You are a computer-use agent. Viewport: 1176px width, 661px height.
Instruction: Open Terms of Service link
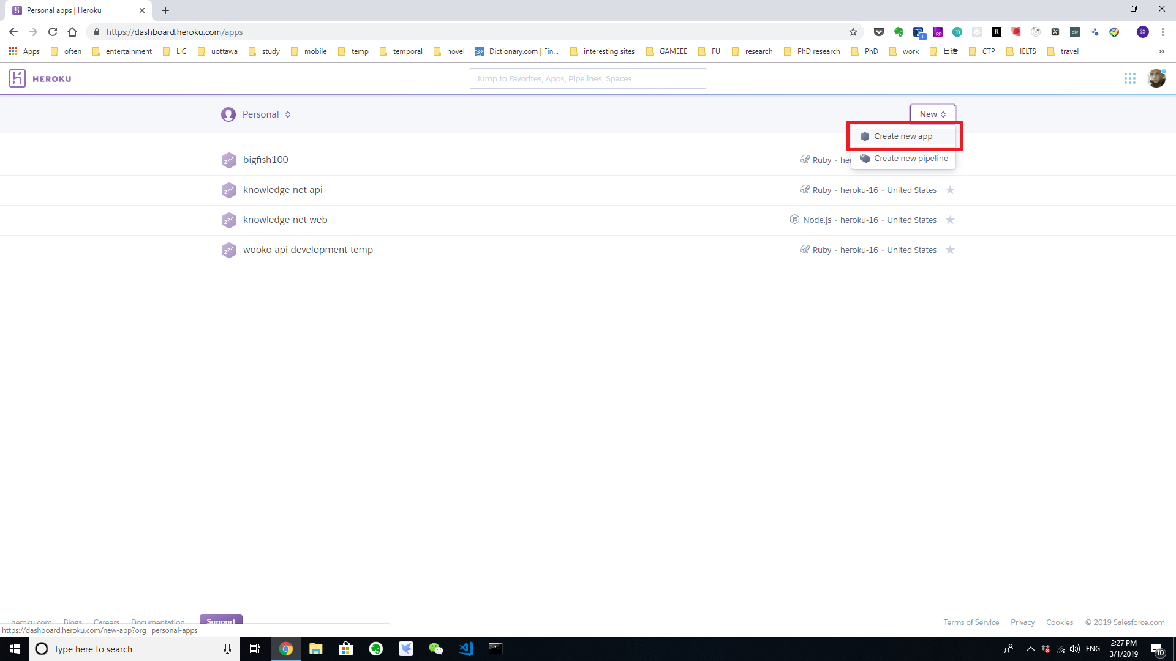971,622
